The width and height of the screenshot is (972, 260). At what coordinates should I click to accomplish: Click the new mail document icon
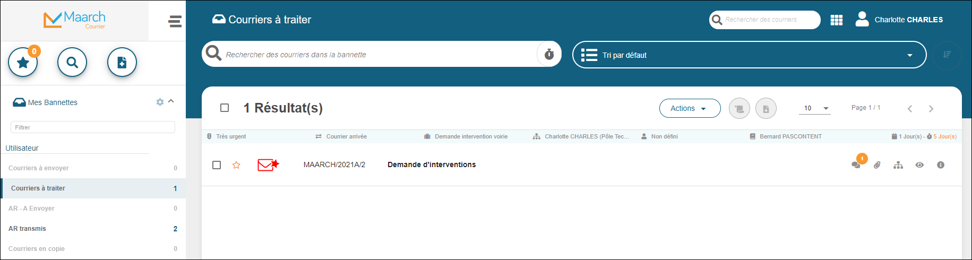[122, 63]
